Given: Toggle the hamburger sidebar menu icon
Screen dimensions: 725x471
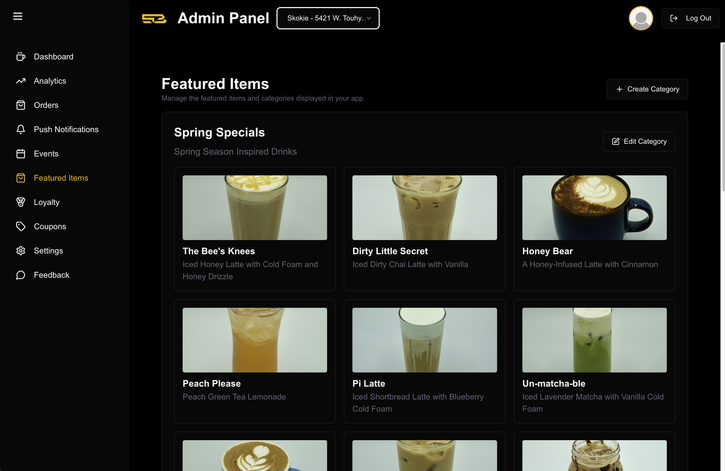Looking at the screenshot, I should pos(18,16).
